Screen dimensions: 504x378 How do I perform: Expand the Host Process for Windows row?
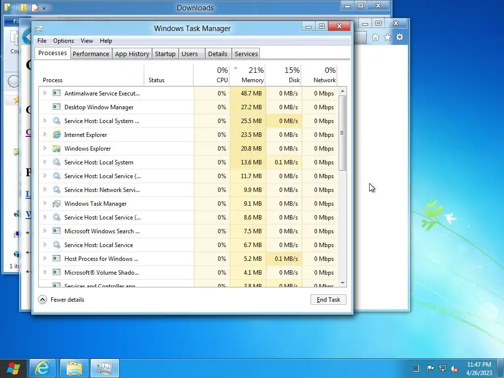pyautogui.click(x=45, y=258)
